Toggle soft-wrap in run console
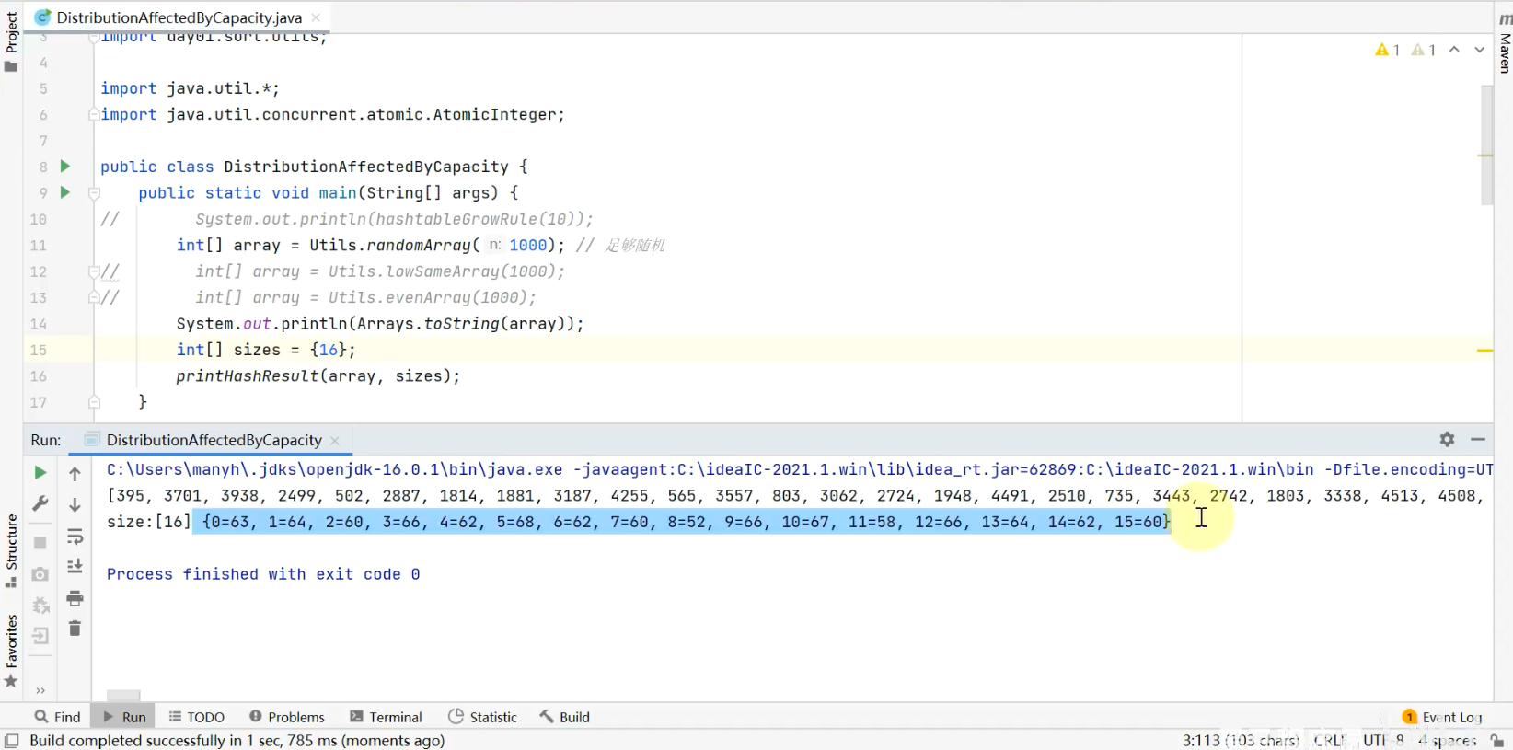 [75, 537]
